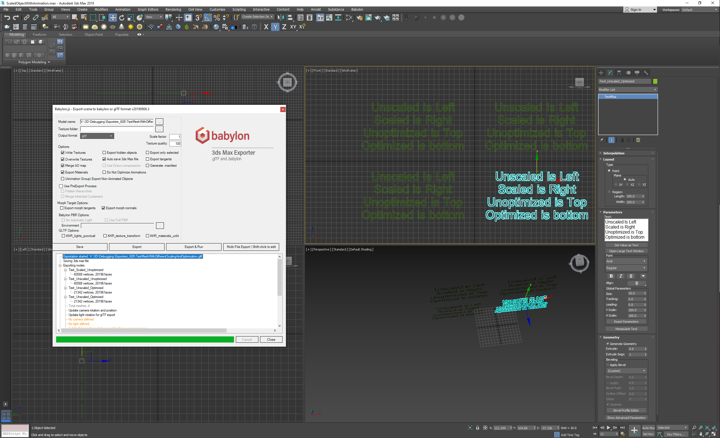Click the Select by Name icon

(x=84, y=17)
